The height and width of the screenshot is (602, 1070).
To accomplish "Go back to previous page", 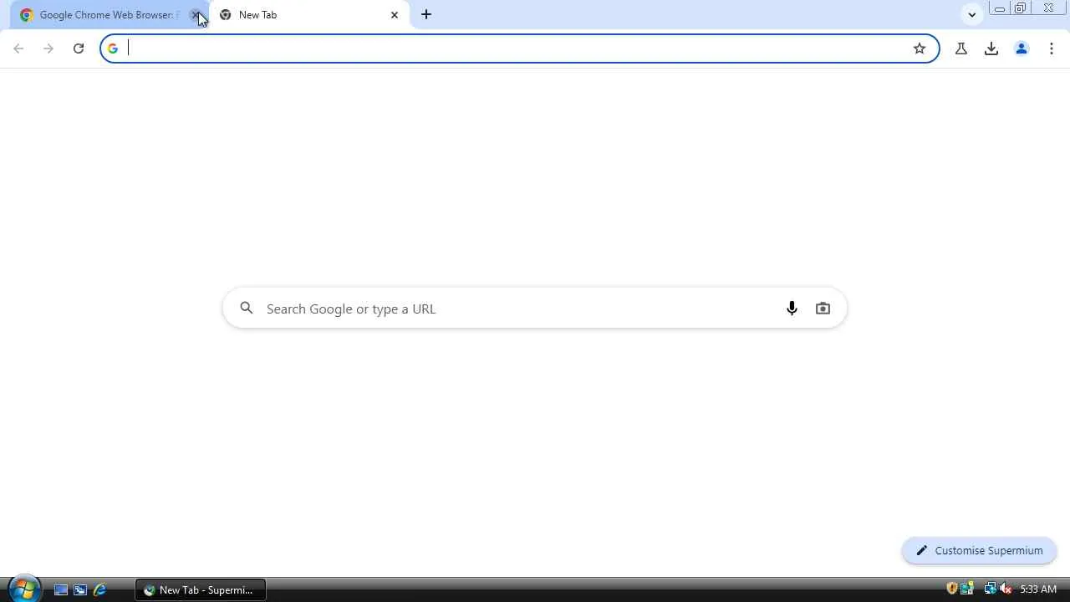I will click(18, 48).
